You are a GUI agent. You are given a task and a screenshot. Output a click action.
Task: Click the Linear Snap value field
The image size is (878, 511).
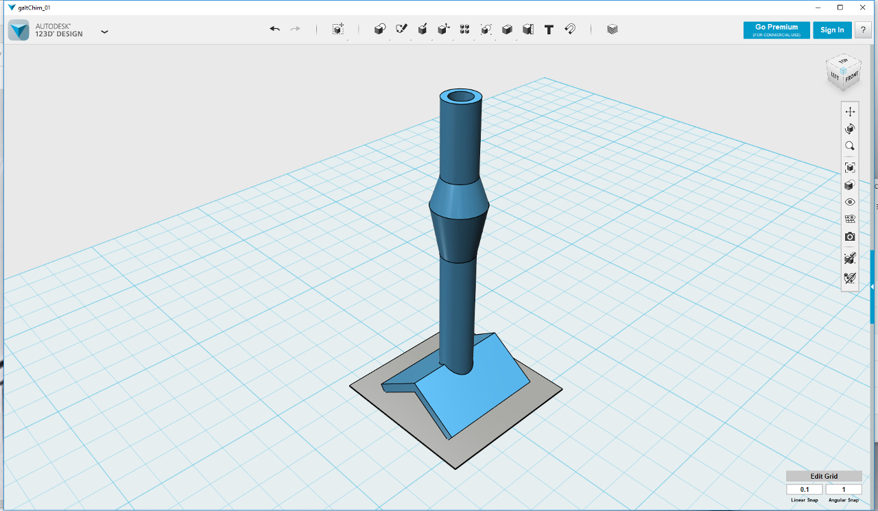(x=804, y=490)
